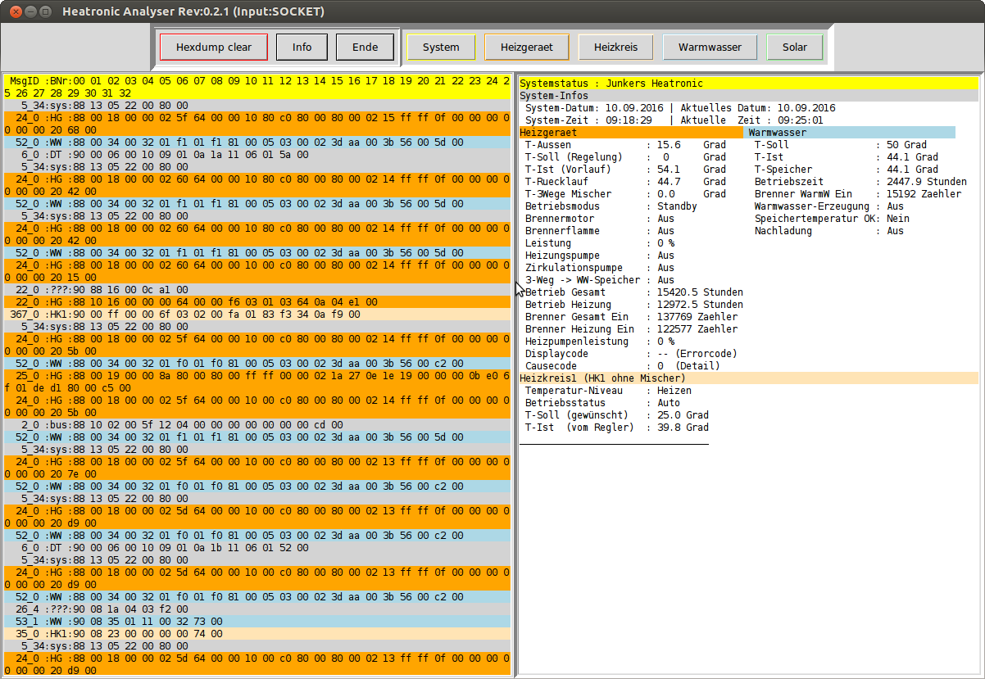Select the Brenner Gesamt Ein 137769 row

point(631,317)
